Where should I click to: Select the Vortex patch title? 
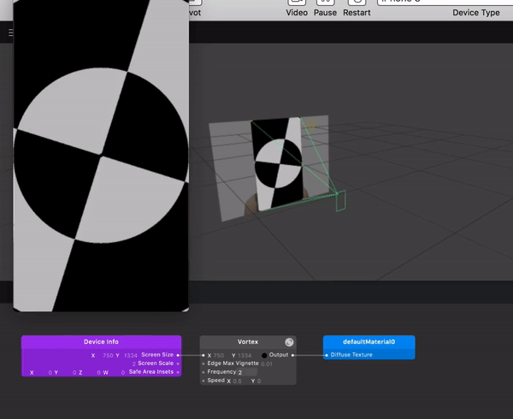[x=248, y=342]
